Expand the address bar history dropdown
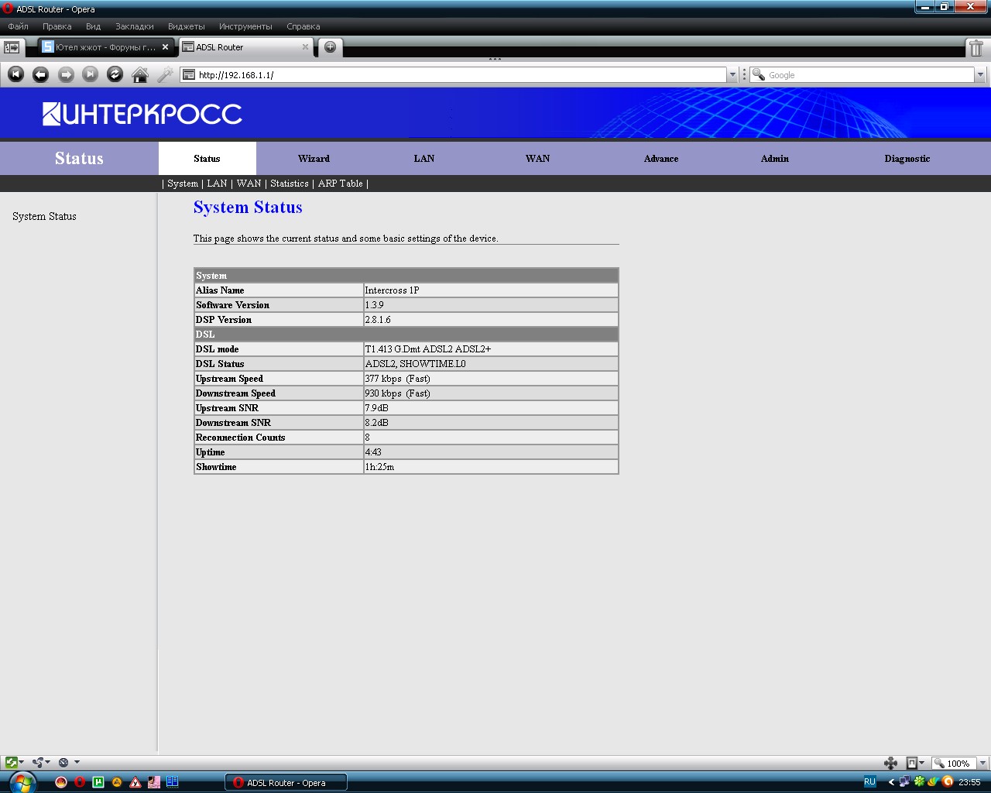The image size is (991, 793). click(732, 75)
